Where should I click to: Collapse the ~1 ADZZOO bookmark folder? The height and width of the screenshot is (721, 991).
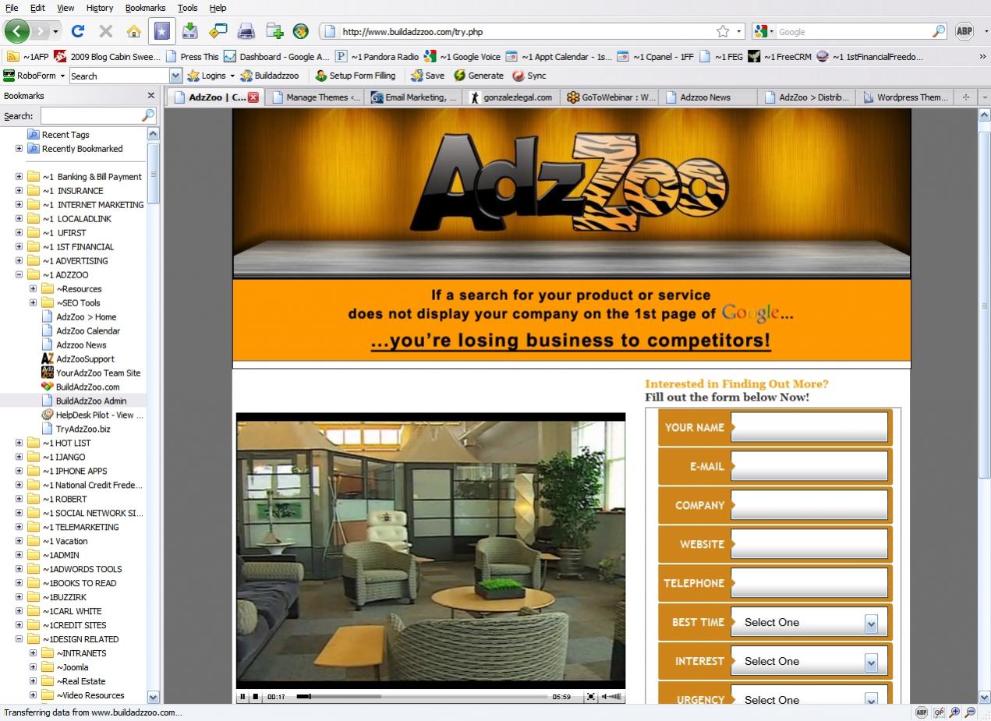(19, 274)
